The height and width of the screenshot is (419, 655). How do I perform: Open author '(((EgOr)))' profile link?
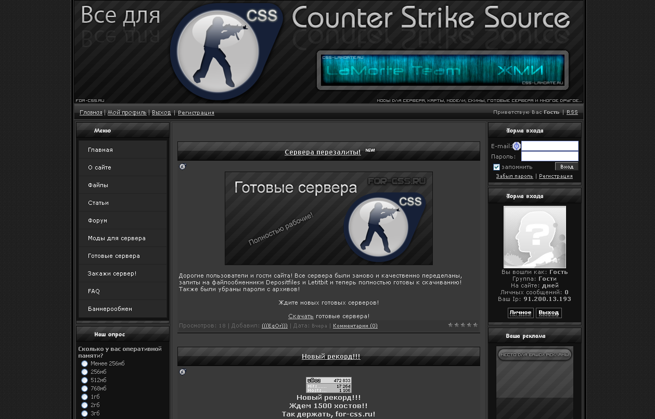click(275, 326)
